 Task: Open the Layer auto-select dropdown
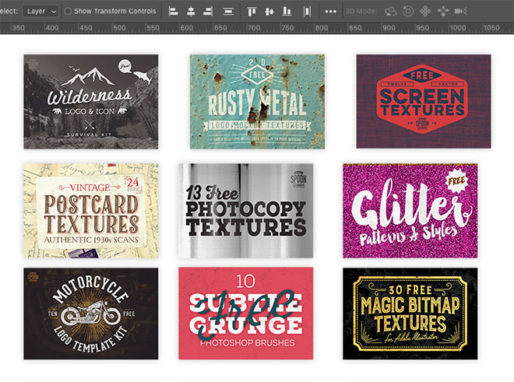[40, 11]
